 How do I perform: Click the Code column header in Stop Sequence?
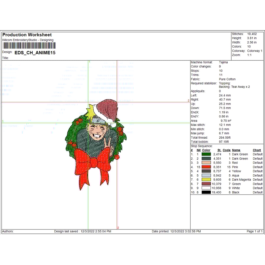click(x=227, y=150)
